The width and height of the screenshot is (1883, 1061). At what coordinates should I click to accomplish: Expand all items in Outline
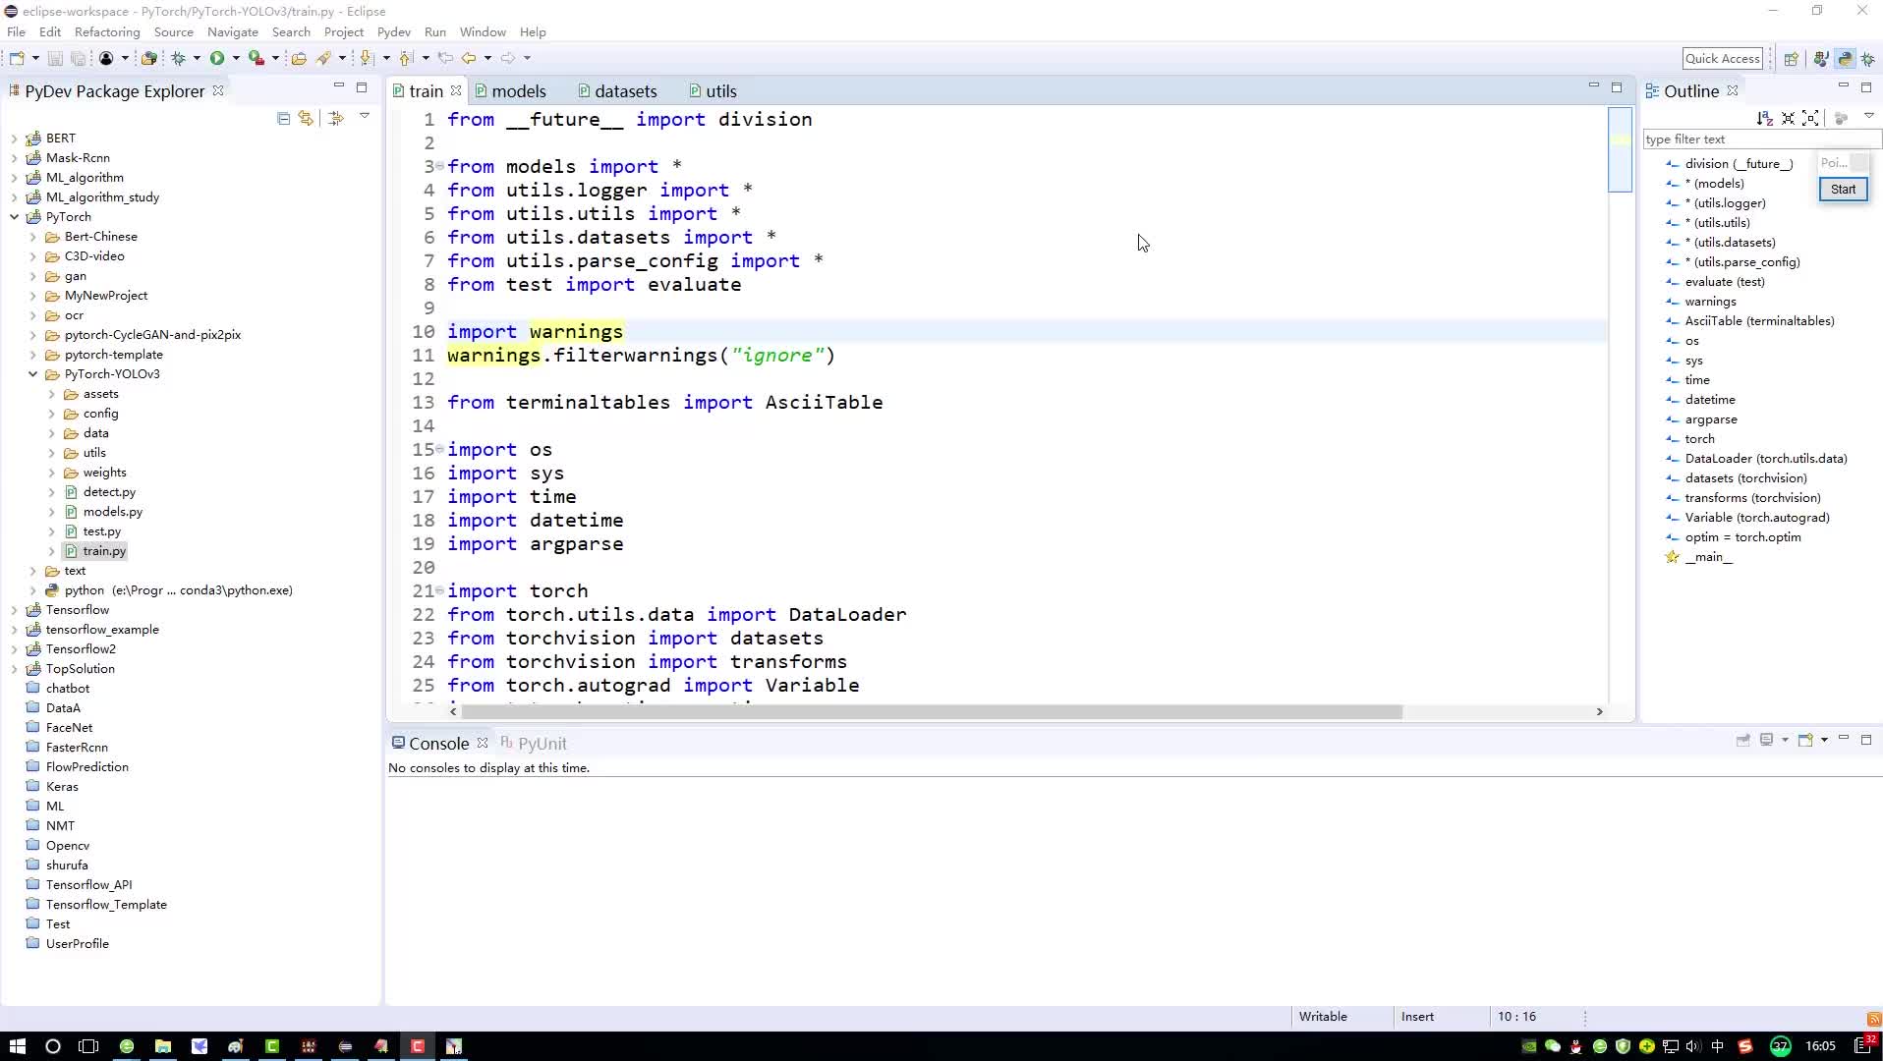[1810, 118]
